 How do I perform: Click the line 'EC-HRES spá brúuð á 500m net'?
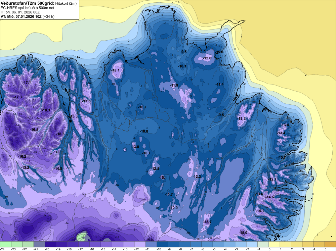tap(28, 8)
